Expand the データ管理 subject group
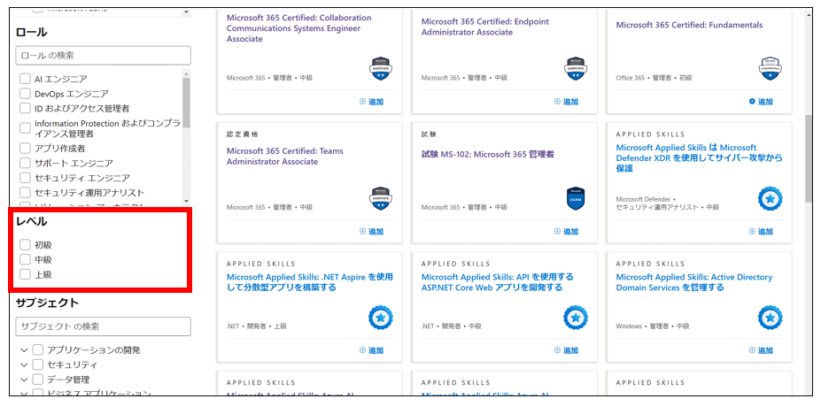The height and width of the screenshot is (399, 821). click(24, 380)
